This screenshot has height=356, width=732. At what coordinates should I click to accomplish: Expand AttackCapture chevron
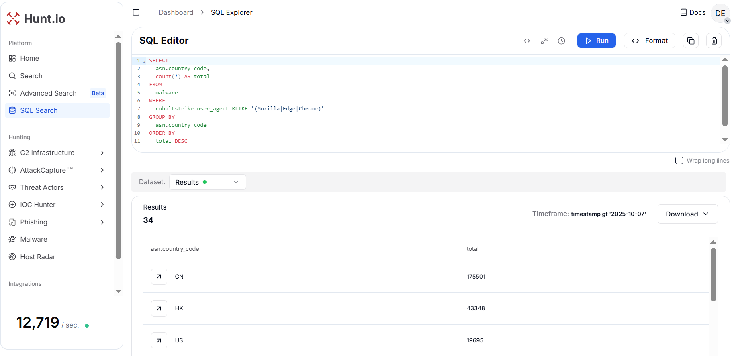(x=102, y=170)
